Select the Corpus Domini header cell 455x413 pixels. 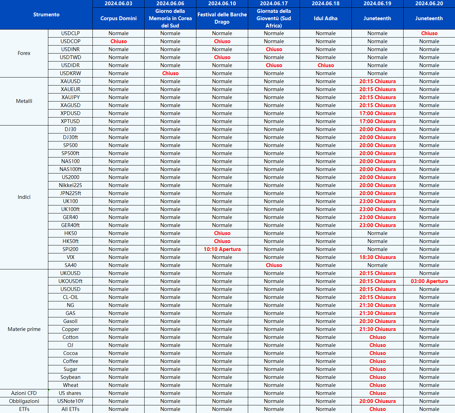click(118, 18)
